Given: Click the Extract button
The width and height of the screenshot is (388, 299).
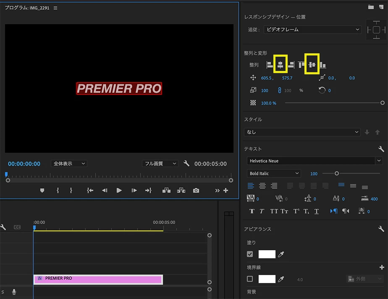Looking at the screenshot, I should [x=181, y=190].
